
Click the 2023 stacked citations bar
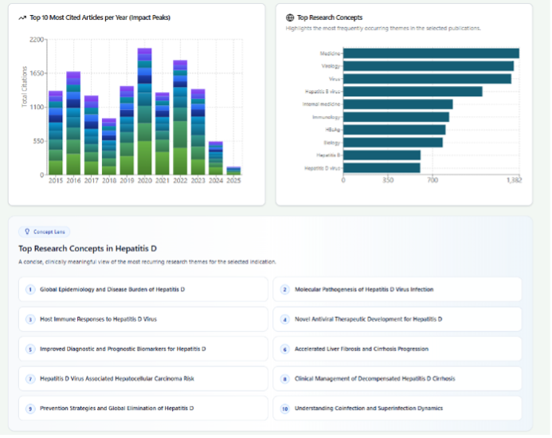click(198, 132)
